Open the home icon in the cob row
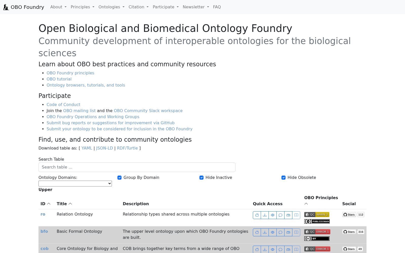This screenshot has height=253, width=405. 257,249
